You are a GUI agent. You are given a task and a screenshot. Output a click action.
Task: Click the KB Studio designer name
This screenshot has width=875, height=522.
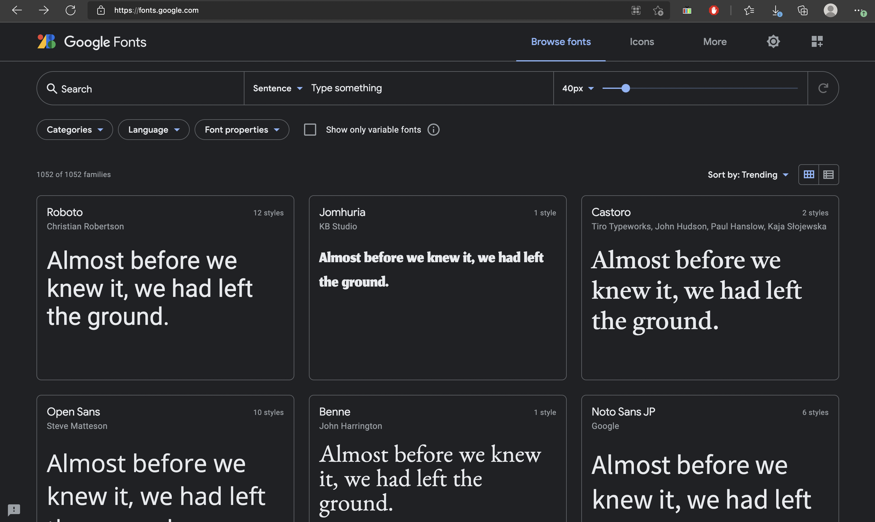[x=338, y=226]
